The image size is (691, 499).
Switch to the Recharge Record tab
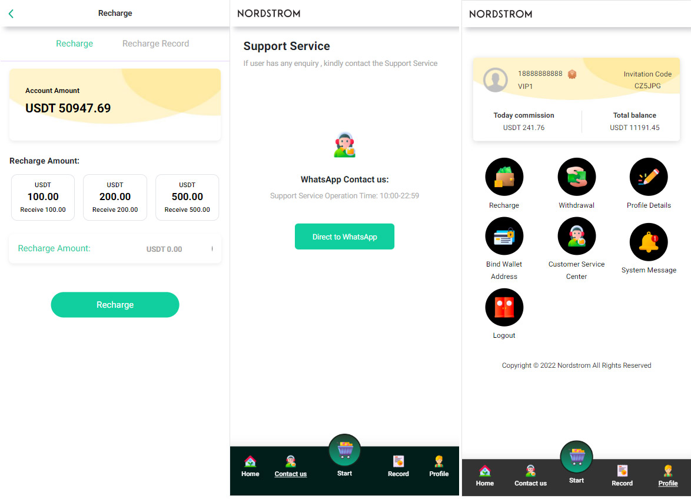coord(155,44)
